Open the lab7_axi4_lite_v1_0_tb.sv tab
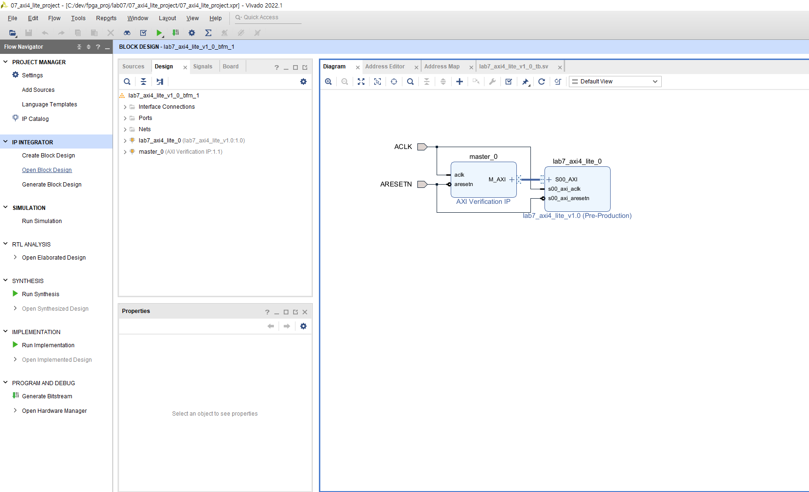809x492 pixels. click(x=514, y=67)
